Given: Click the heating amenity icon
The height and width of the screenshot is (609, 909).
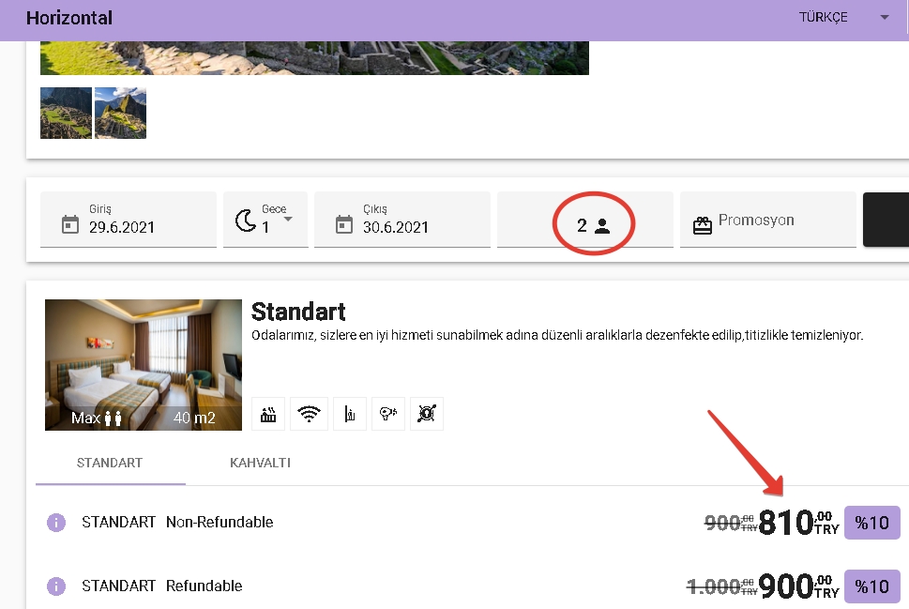Looking at the screenshot, I should coord(269,414).
